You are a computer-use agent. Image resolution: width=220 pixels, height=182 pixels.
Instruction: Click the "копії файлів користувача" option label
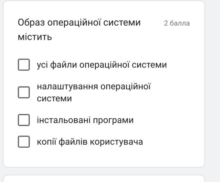[x=90, y=142]
